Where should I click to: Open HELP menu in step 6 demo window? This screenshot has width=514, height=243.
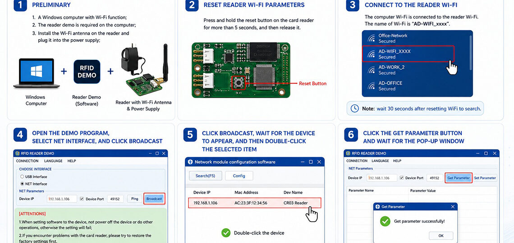pyautogui.click(x=397, y=161)
